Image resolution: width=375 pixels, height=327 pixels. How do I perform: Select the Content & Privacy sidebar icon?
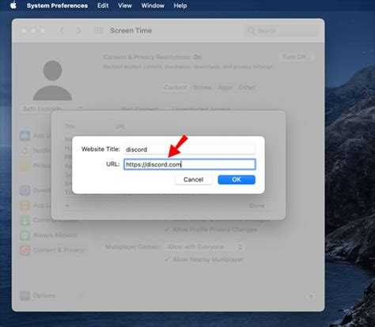(x=25, y=250)
